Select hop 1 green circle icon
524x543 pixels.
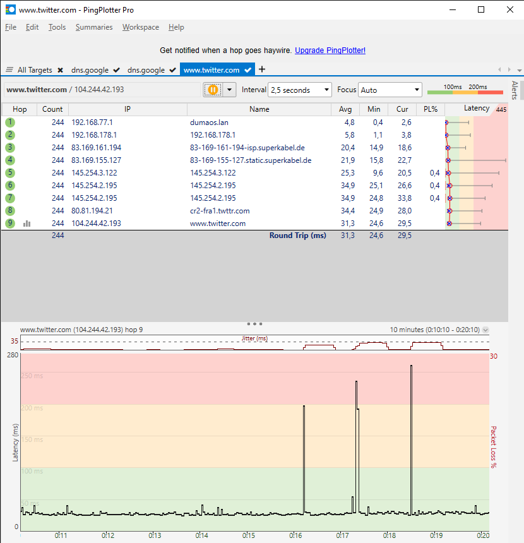10,122
